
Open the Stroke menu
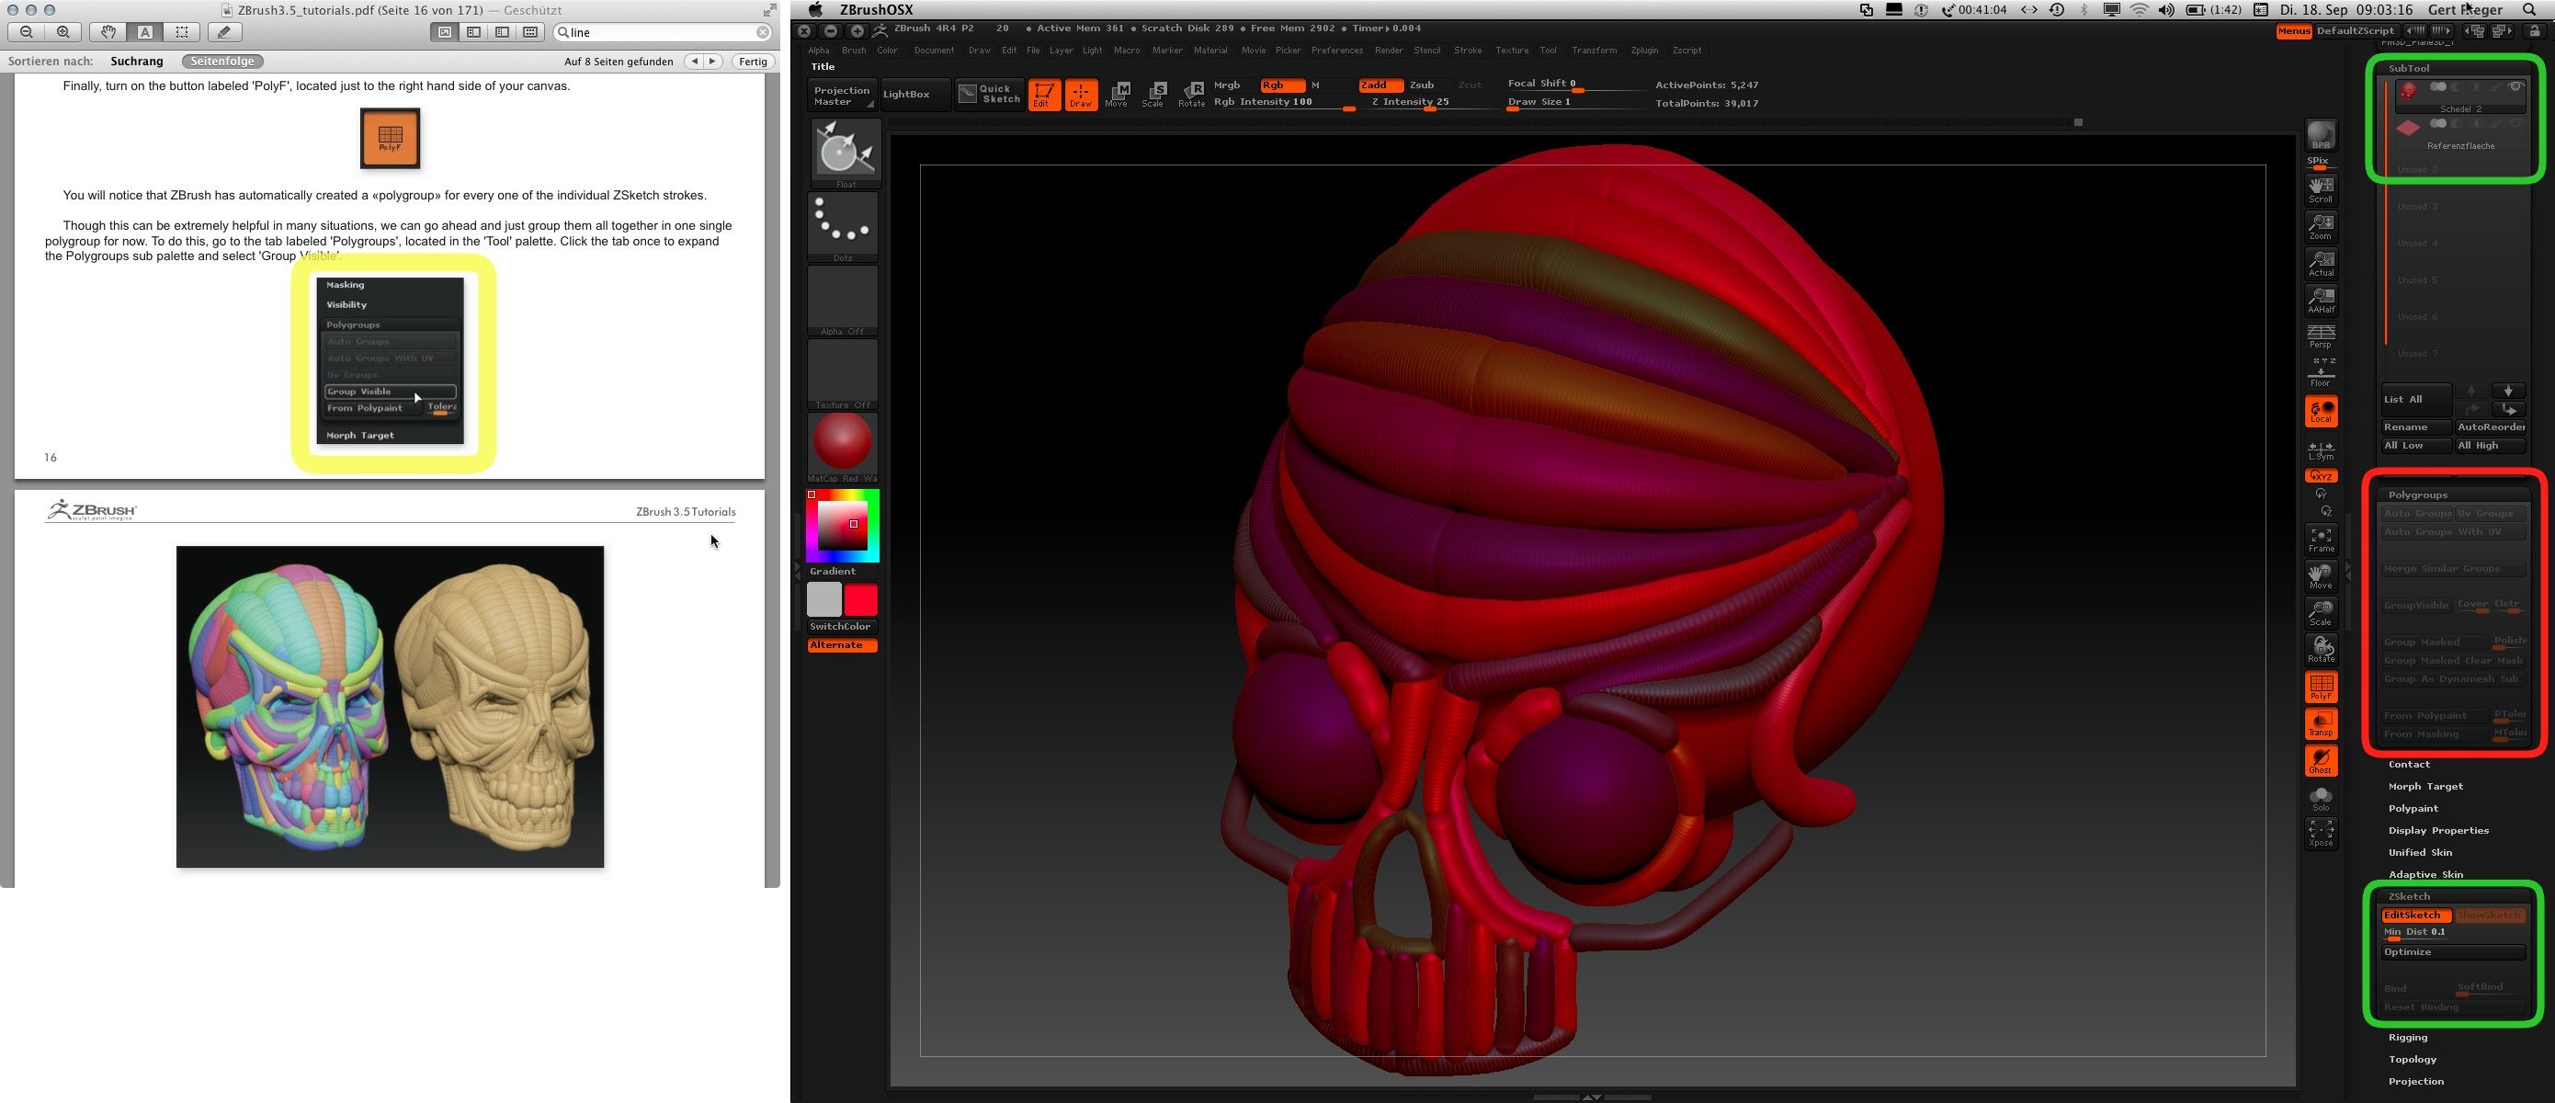click(x=1467, y=51)
